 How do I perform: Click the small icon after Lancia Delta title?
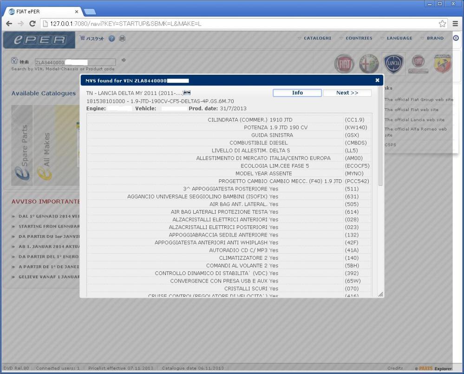(187, 92)
